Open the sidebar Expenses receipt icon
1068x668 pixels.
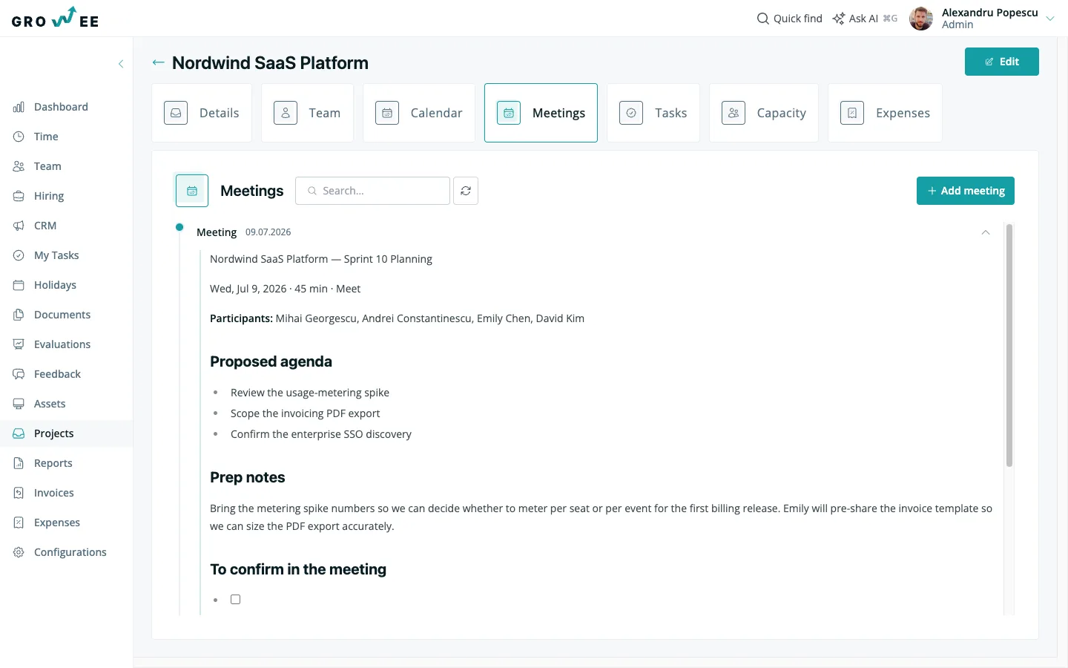click(19, 523)
